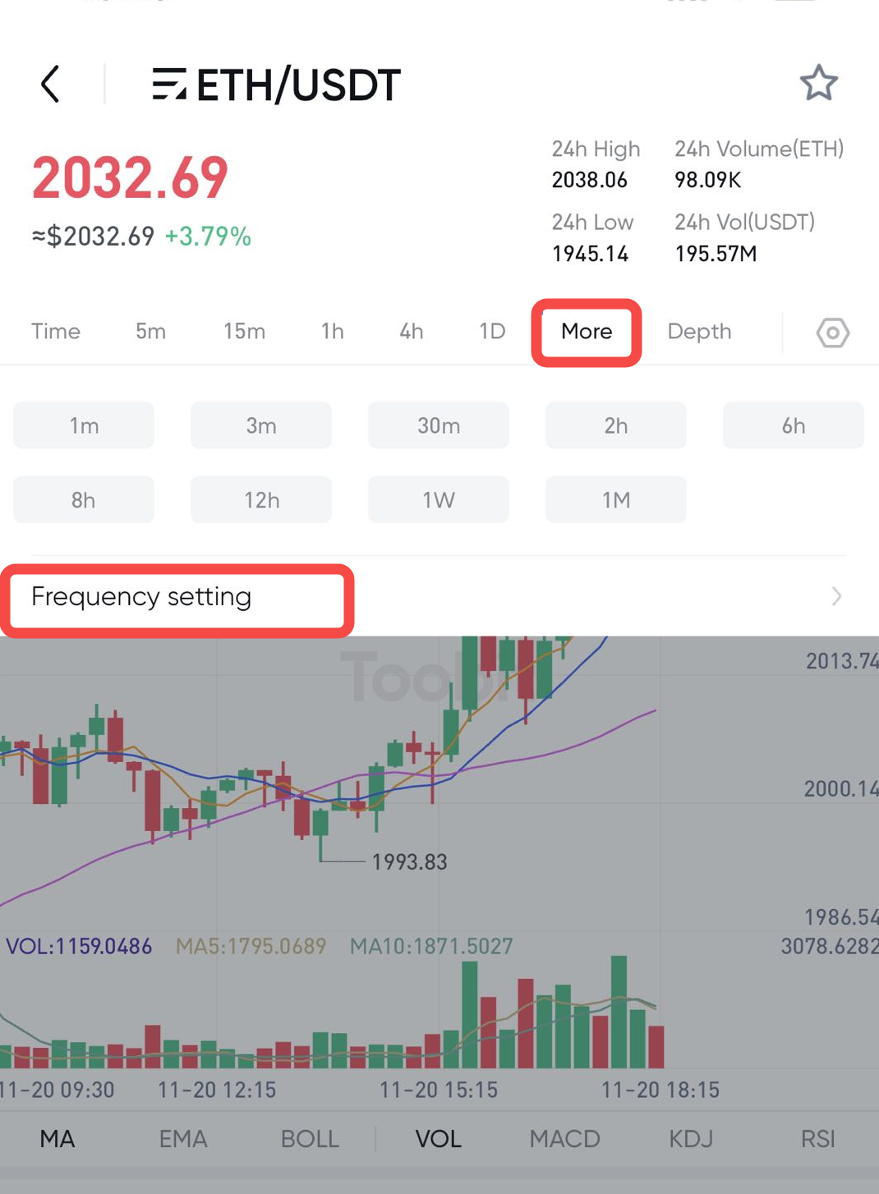Select the 1m interval chip

click(84, 425)
